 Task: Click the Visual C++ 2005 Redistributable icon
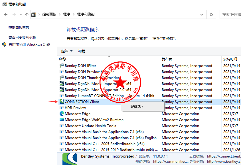tap(62, 144)
